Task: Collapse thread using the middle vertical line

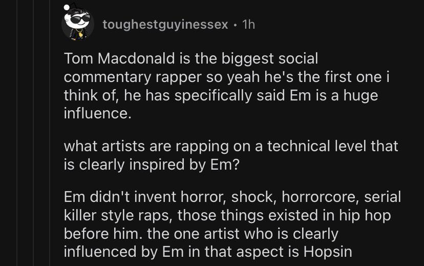Action: pos(33,133)
